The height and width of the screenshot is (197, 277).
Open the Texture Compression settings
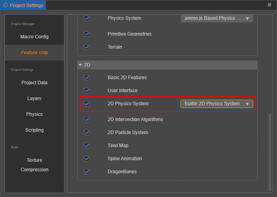click(x=34, y=165)
